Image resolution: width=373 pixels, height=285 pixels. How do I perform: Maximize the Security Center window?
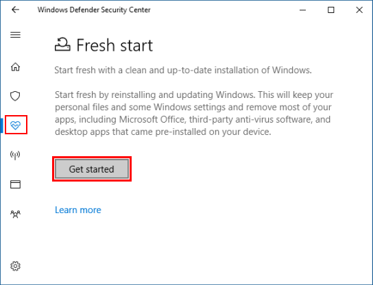pyautogui.click(x=331, y=10)
